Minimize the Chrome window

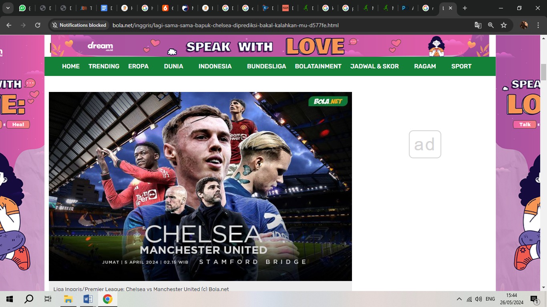[501, 8]
